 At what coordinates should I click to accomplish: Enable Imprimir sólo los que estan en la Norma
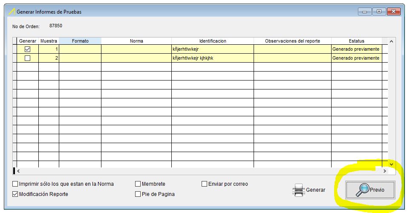15,184
